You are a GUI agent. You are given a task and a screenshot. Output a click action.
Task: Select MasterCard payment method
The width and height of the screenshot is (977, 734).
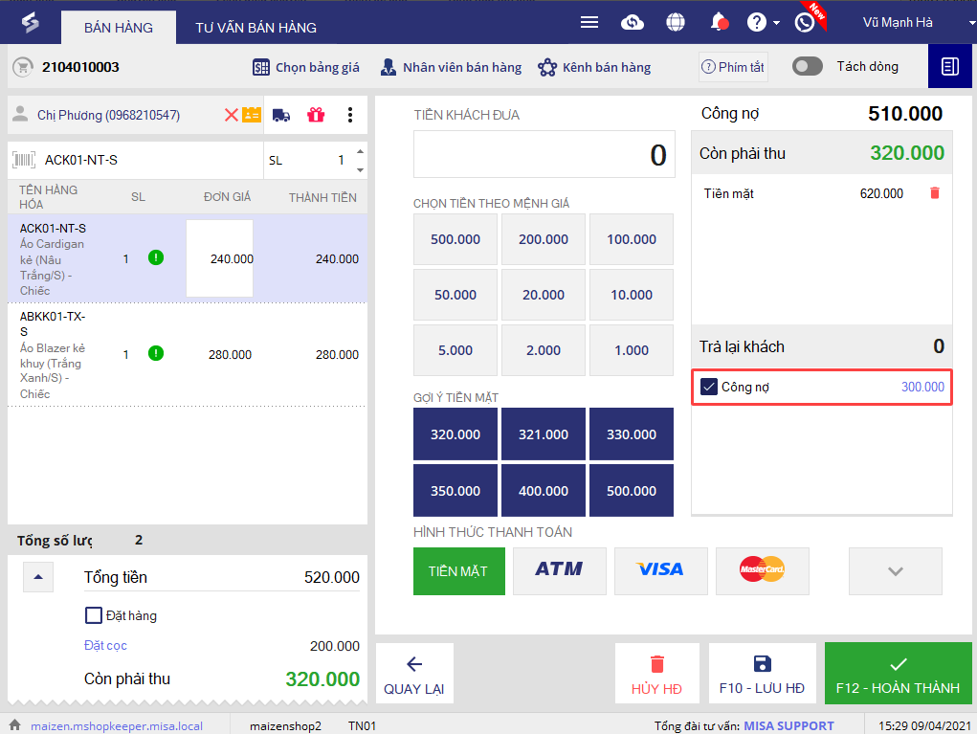coord(763,571)
